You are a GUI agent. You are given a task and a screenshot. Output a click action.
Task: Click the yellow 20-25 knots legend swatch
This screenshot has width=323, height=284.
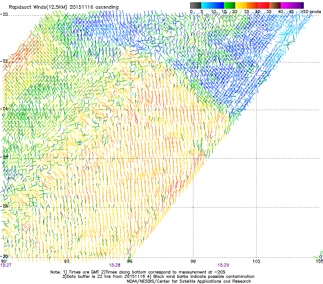coord(241,5)
